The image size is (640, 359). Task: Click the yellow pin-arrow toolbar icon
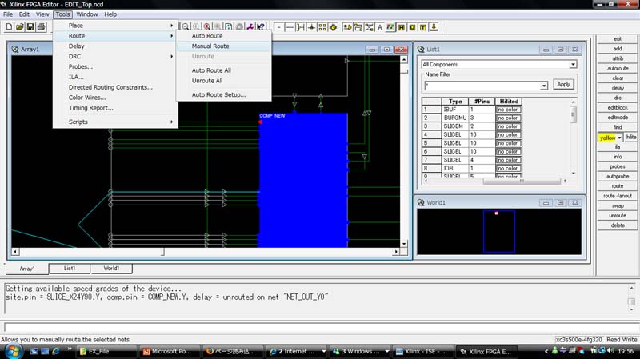tap(347, 27)
